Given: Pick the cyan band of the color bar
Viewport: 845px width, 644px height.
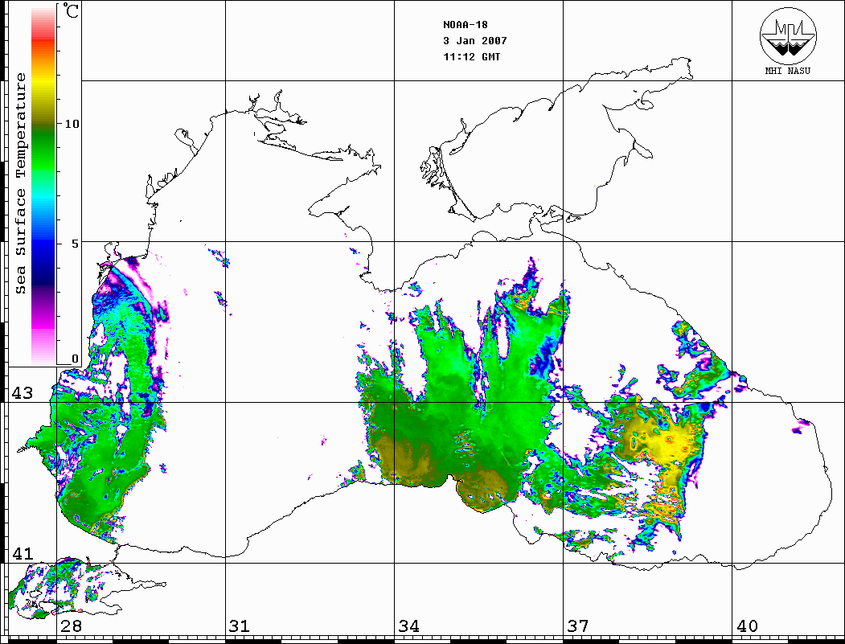Looking at the screenshot, I should click(43, 200).
